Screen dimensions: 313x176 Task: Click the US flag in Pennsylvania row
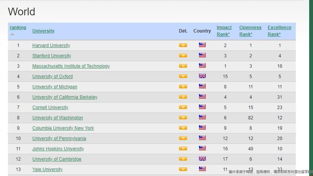[202, 138]
